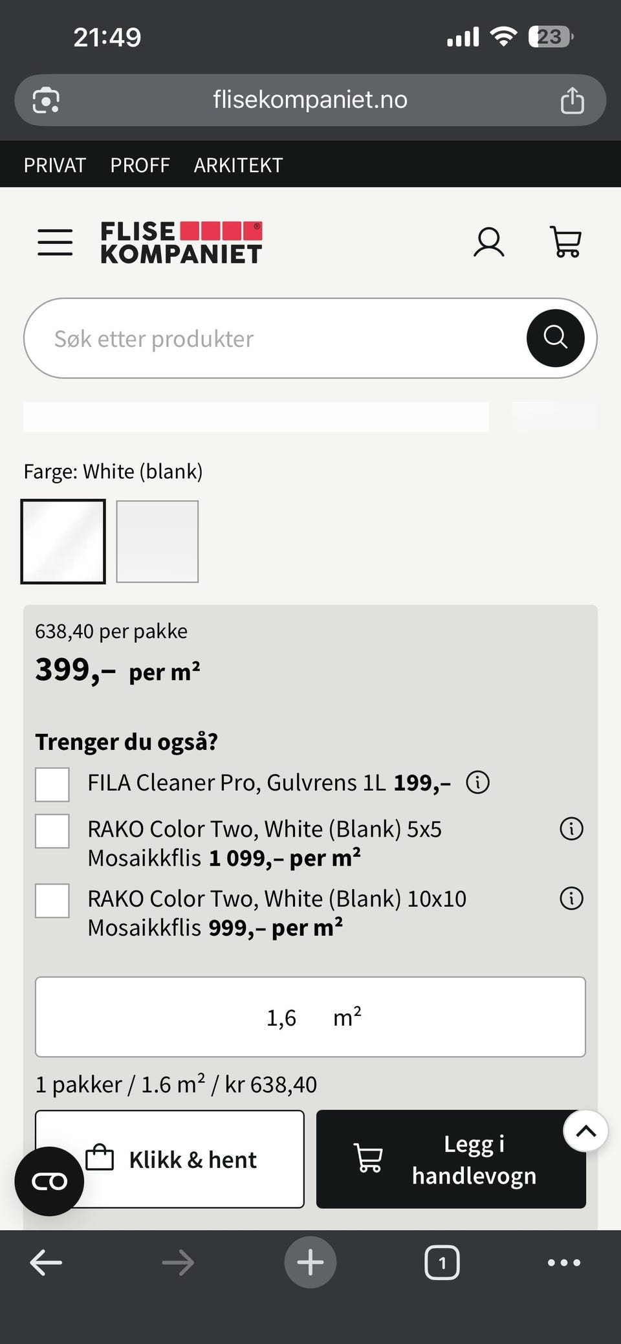Check RAKO Color Two 10x10 Mosaikkflis

52,901
